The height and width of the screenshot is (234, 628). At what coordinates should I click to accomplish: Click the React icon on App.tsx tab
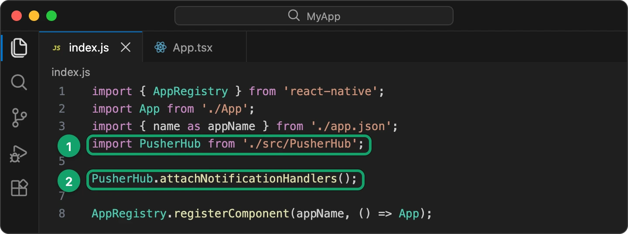(160, 48)
